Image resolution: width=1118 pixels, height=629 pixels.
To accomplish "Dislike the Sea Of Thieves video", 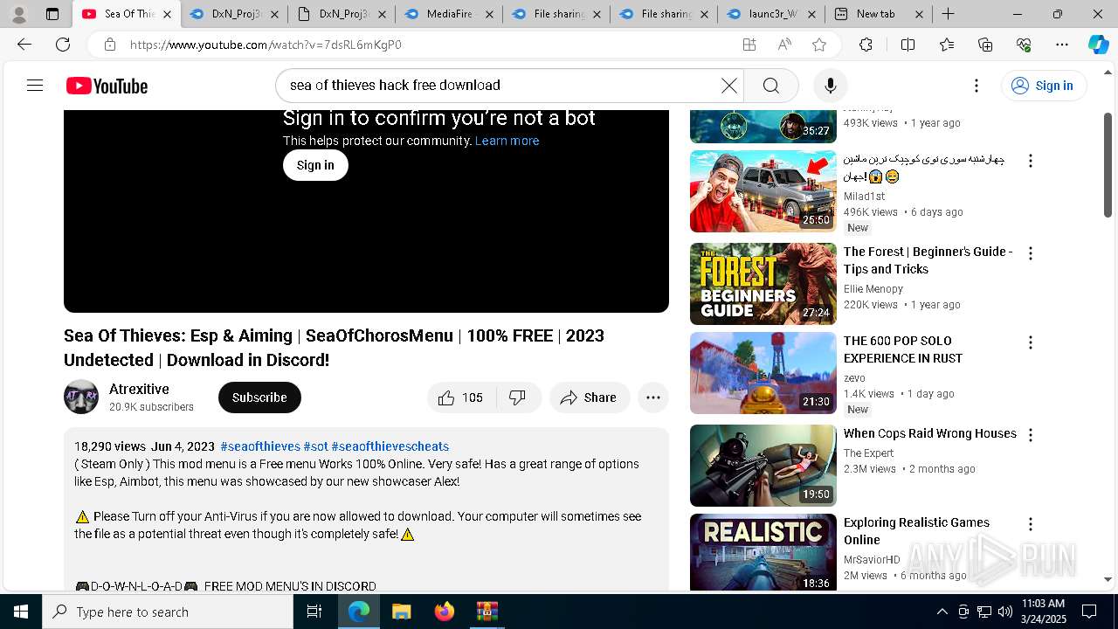I will tap(518, 397).
